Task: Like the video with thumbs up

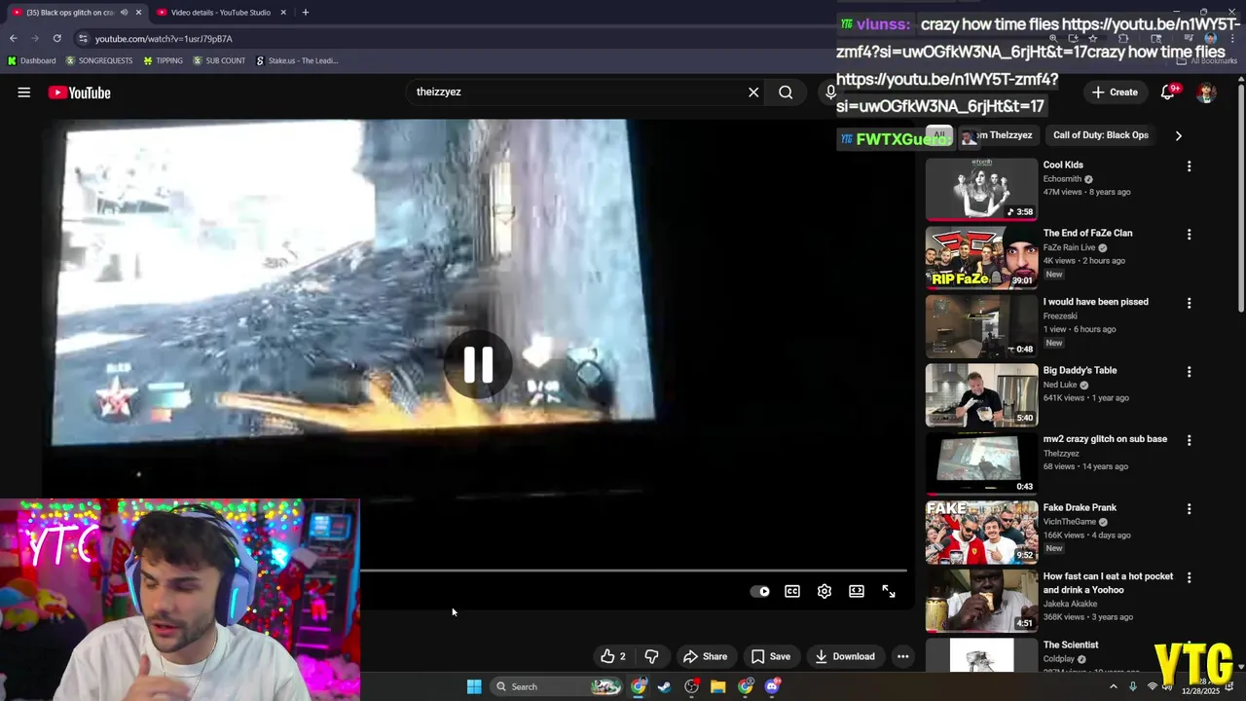Action: tap(613, 656)
